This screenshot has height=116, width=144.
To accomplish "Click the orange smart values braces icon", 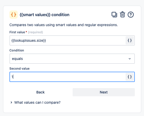I will [14, 15].
